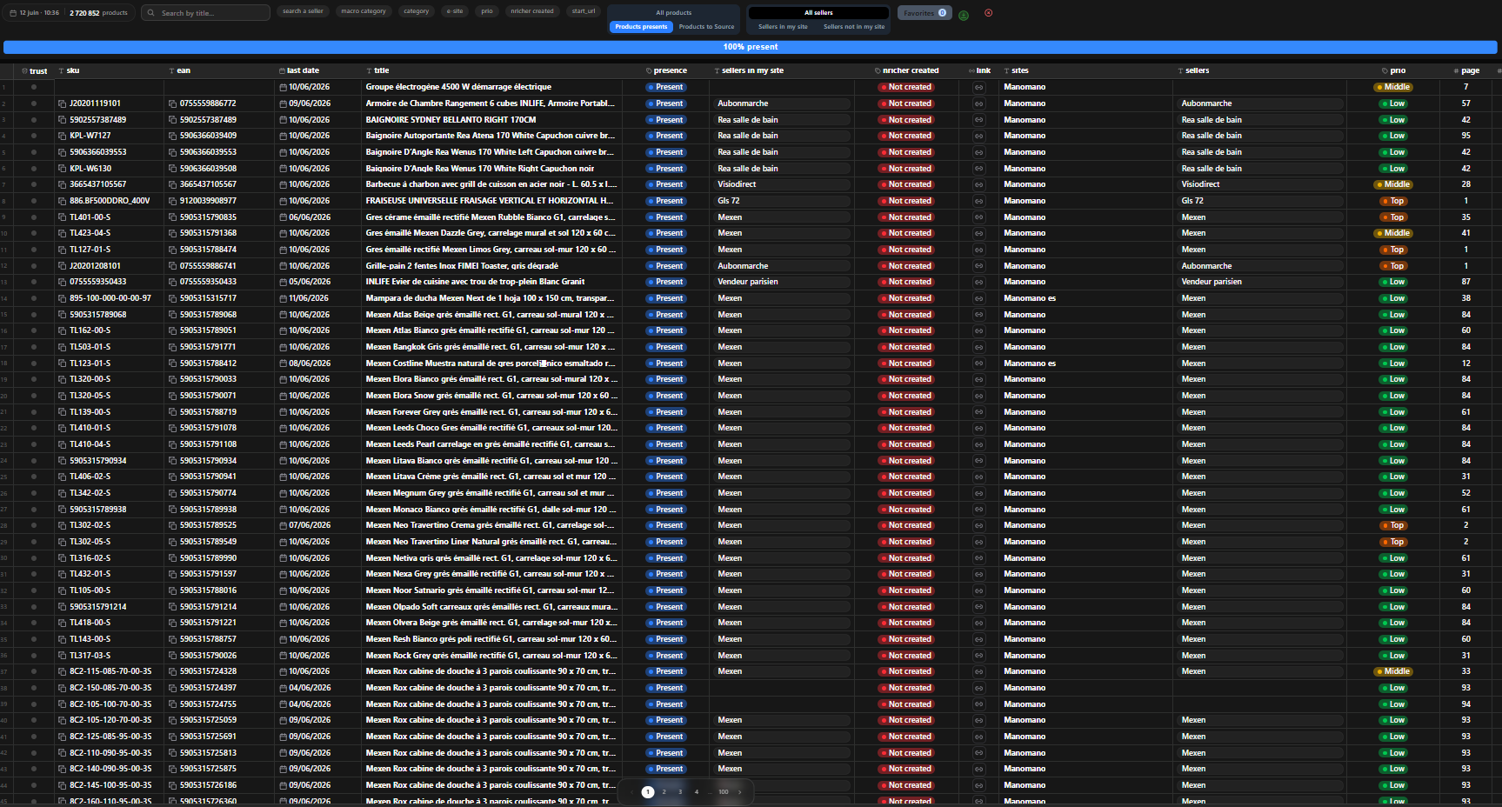1502x807 pixels.
Task: Toggle trust dot for SKU KPL-W6130 row
Action: pyautogui.click(x=34, y=169)
